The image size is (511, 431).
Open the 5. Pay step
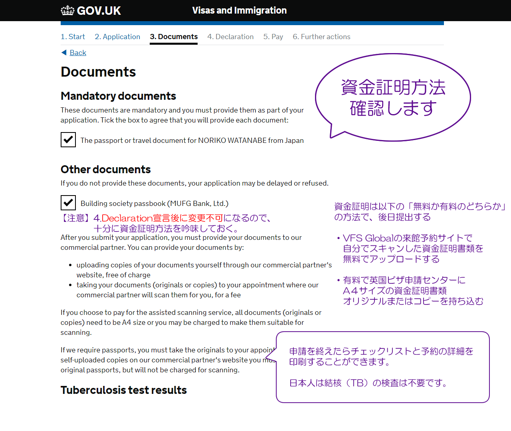click(x=273, y=37)
